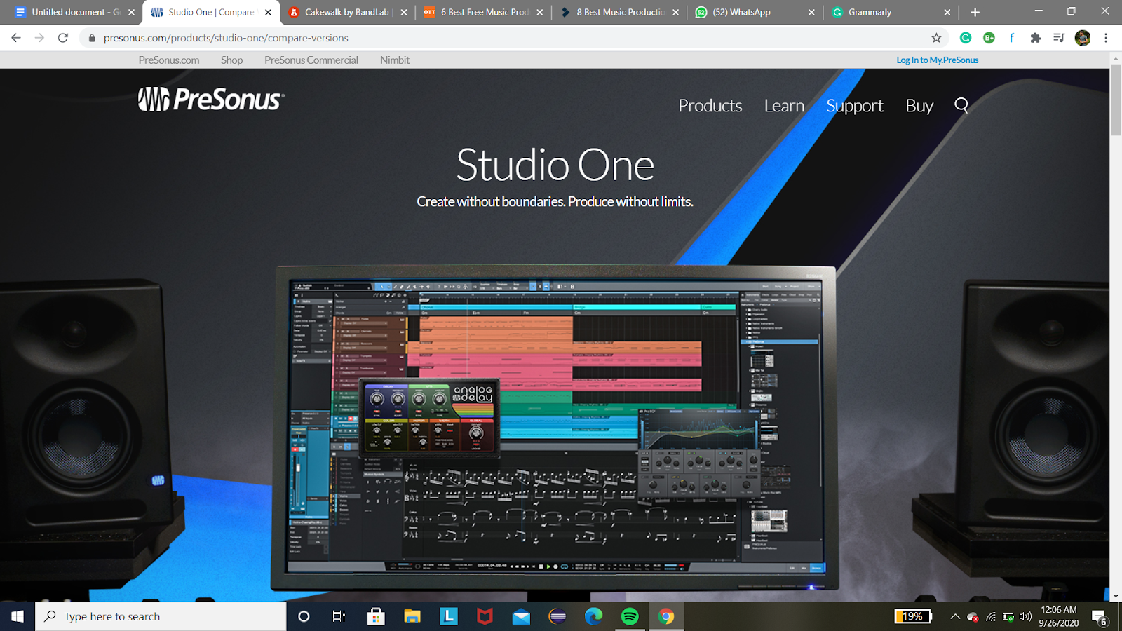Open the Extensions puzzle piece menu
1122x631 pixels.
coord(1036,38)
